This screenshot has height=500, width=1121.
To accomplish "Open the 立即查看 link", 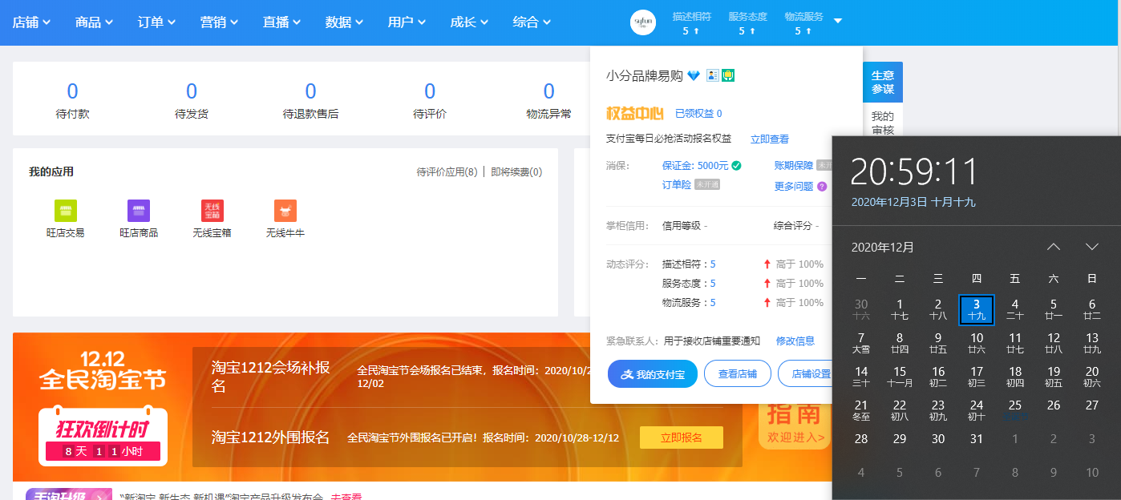I will point(770,139).
